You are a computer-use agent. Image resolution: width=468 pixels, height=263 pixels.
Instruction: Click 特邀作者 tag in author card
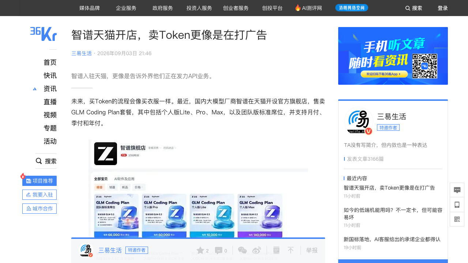388,127
